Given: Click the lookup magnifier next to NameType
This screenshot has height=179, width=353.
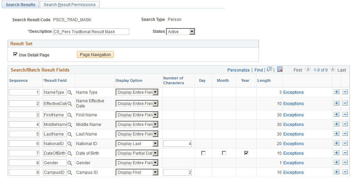Looking at the screenshot, I should tap(70, 92).
